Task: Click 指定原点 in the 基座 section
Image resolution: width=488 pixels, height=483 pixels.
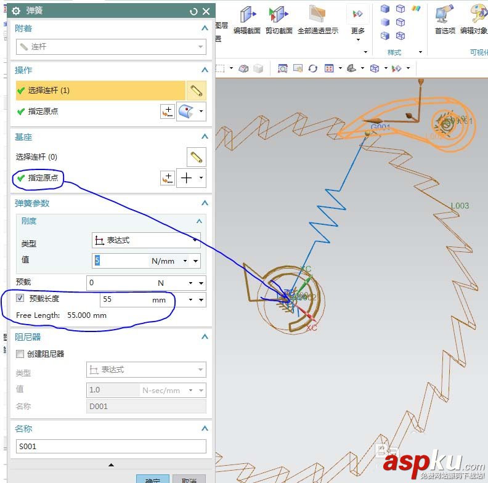Action: (x=43, y=178)
